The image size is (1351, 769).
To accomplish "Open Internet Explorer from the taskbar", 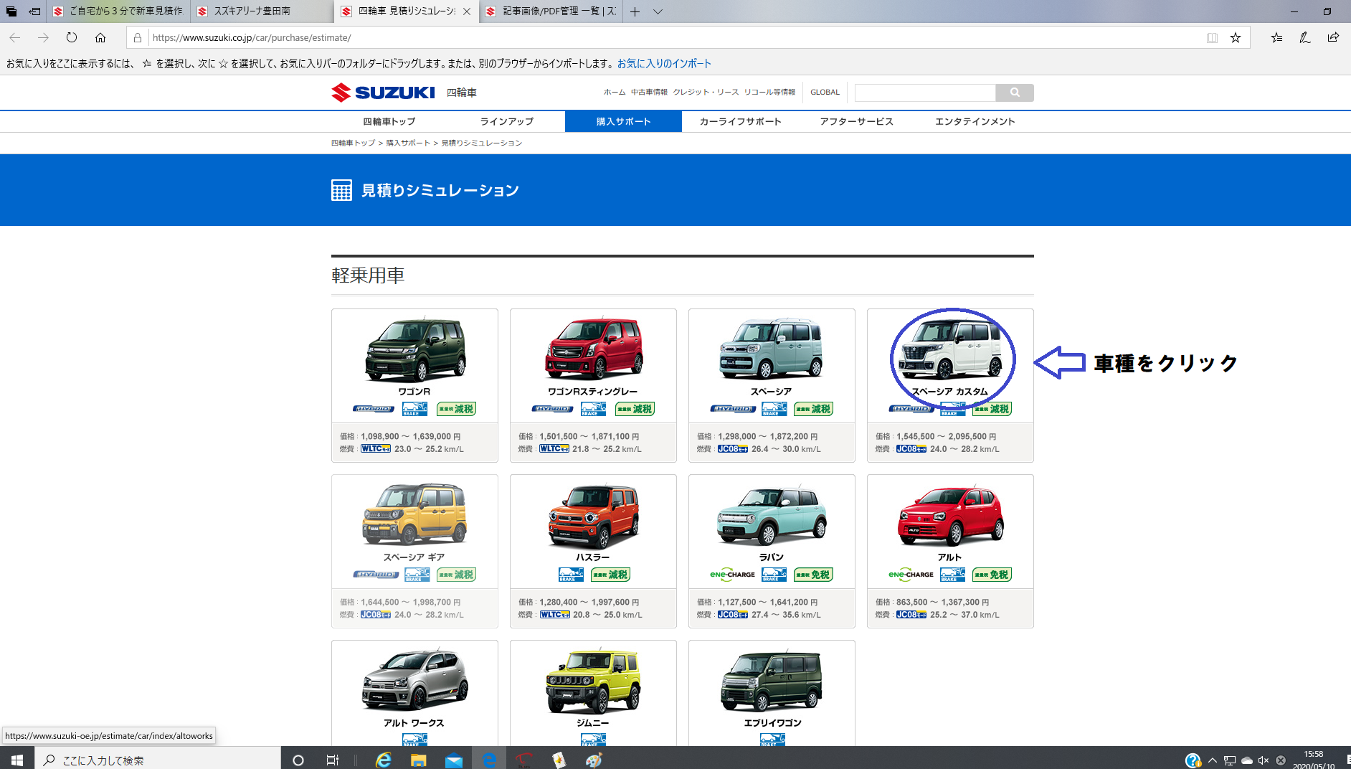I will pos(384,760).
